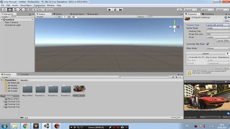The height and width of the screenshot is (129, 230).
Task: Open the Shaded draw mode dropdown
Action: 46,17
